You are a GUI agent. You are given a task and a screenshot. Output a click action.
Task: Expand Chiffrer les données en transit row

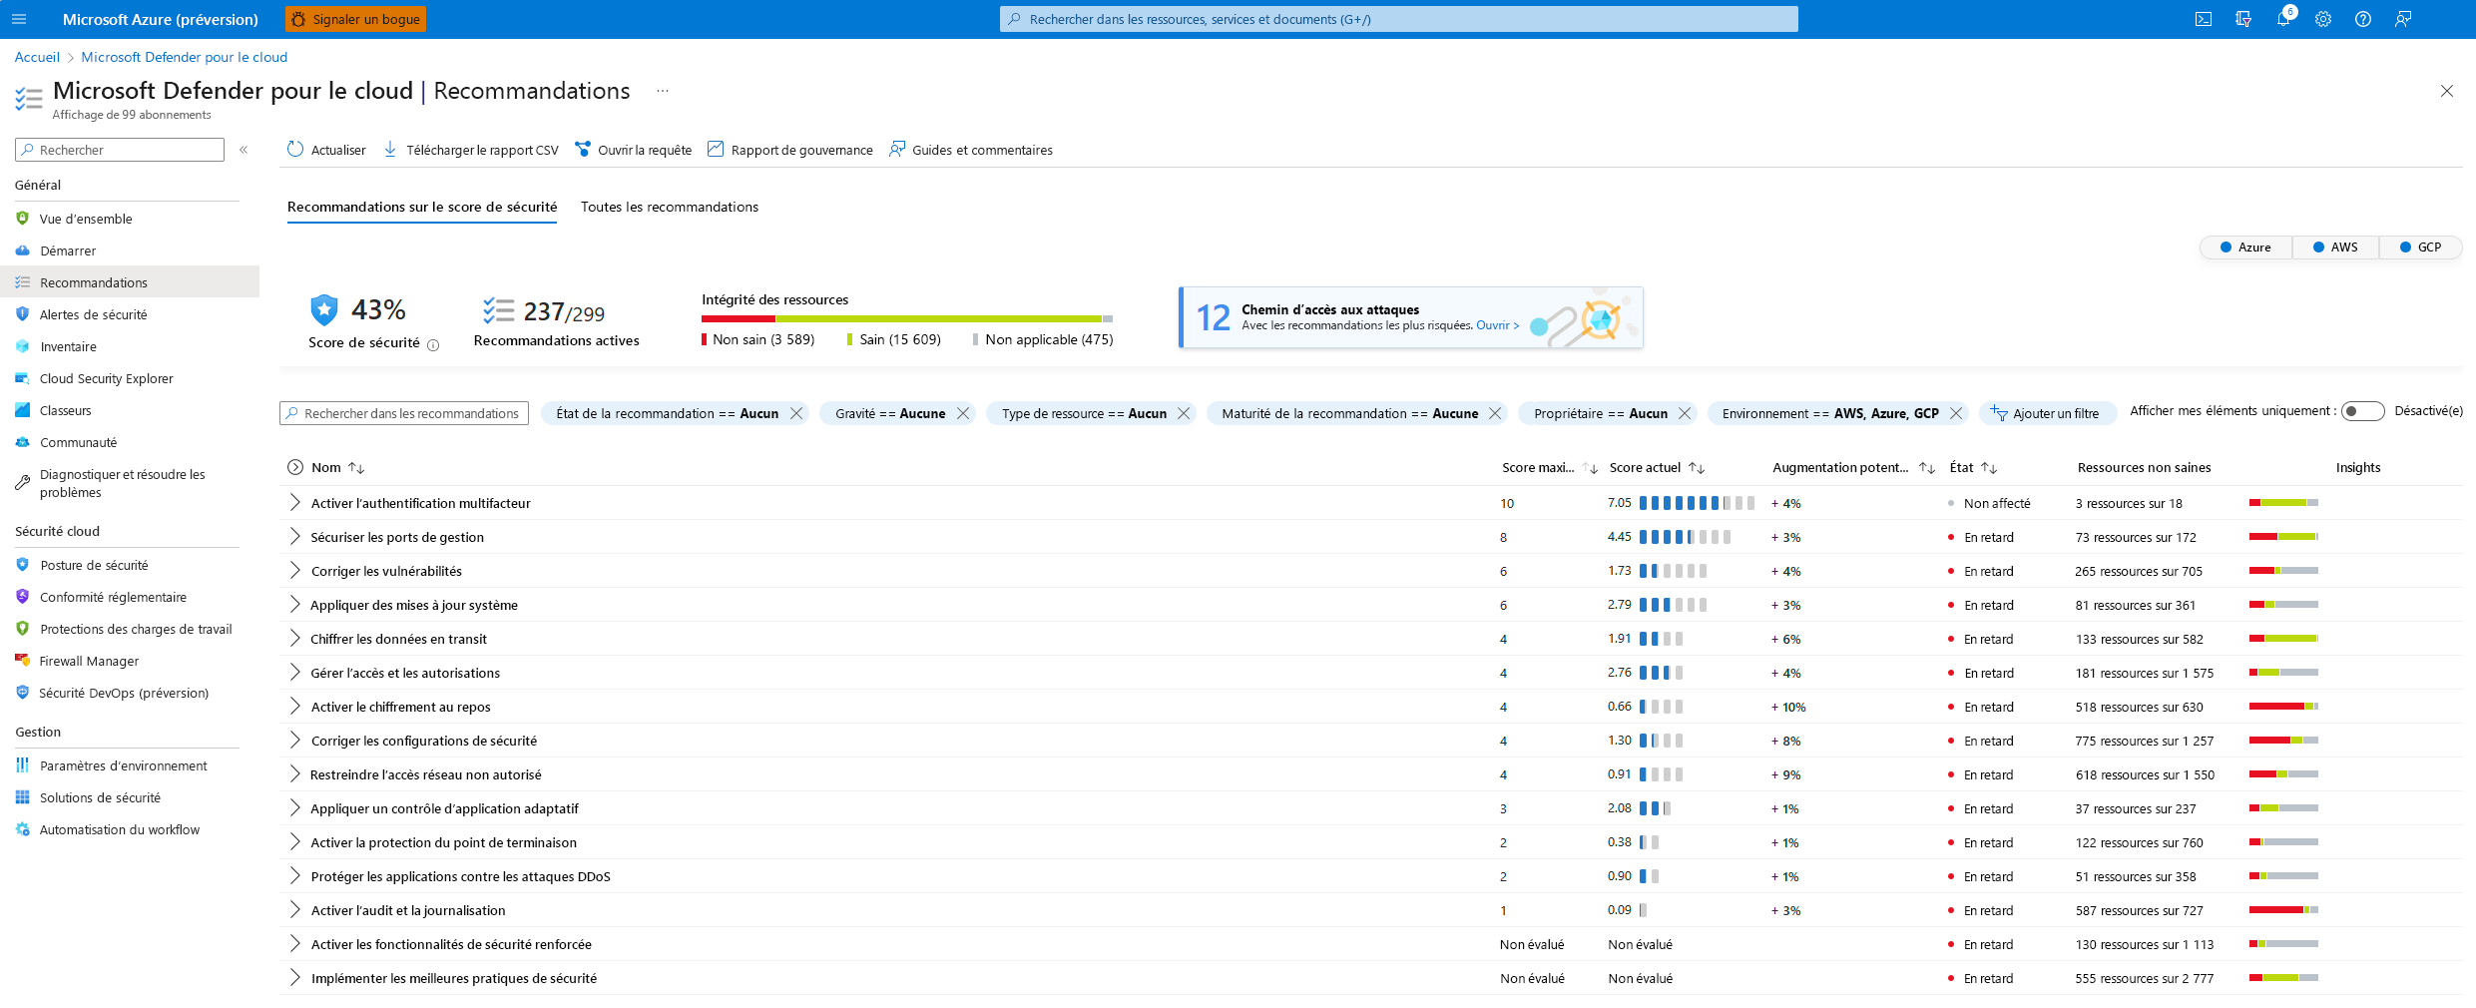pyautogui.click(x=294, y=639)
